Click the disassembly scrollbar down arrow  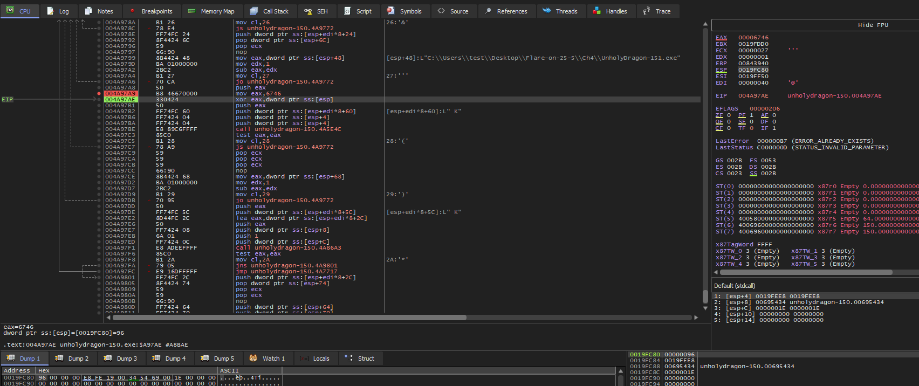(x=705, y=308)
